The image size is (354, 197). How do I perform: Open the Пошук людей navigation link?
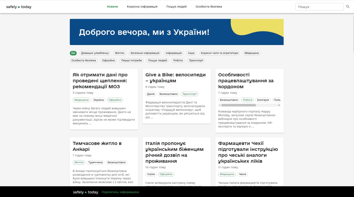(x=176, y=7)
